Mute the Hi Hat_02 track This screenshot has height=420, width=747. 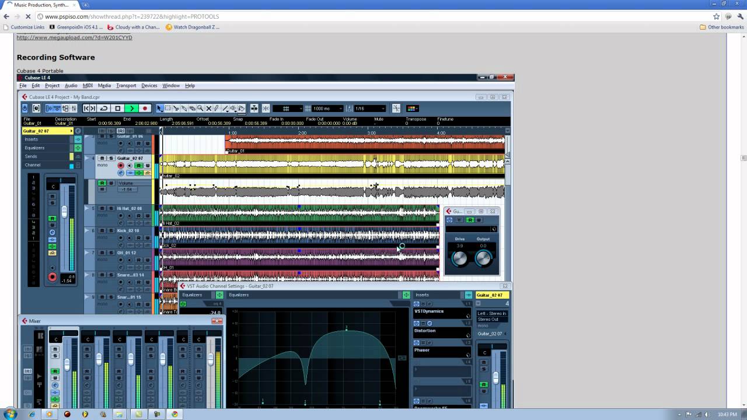click(102, 208)
